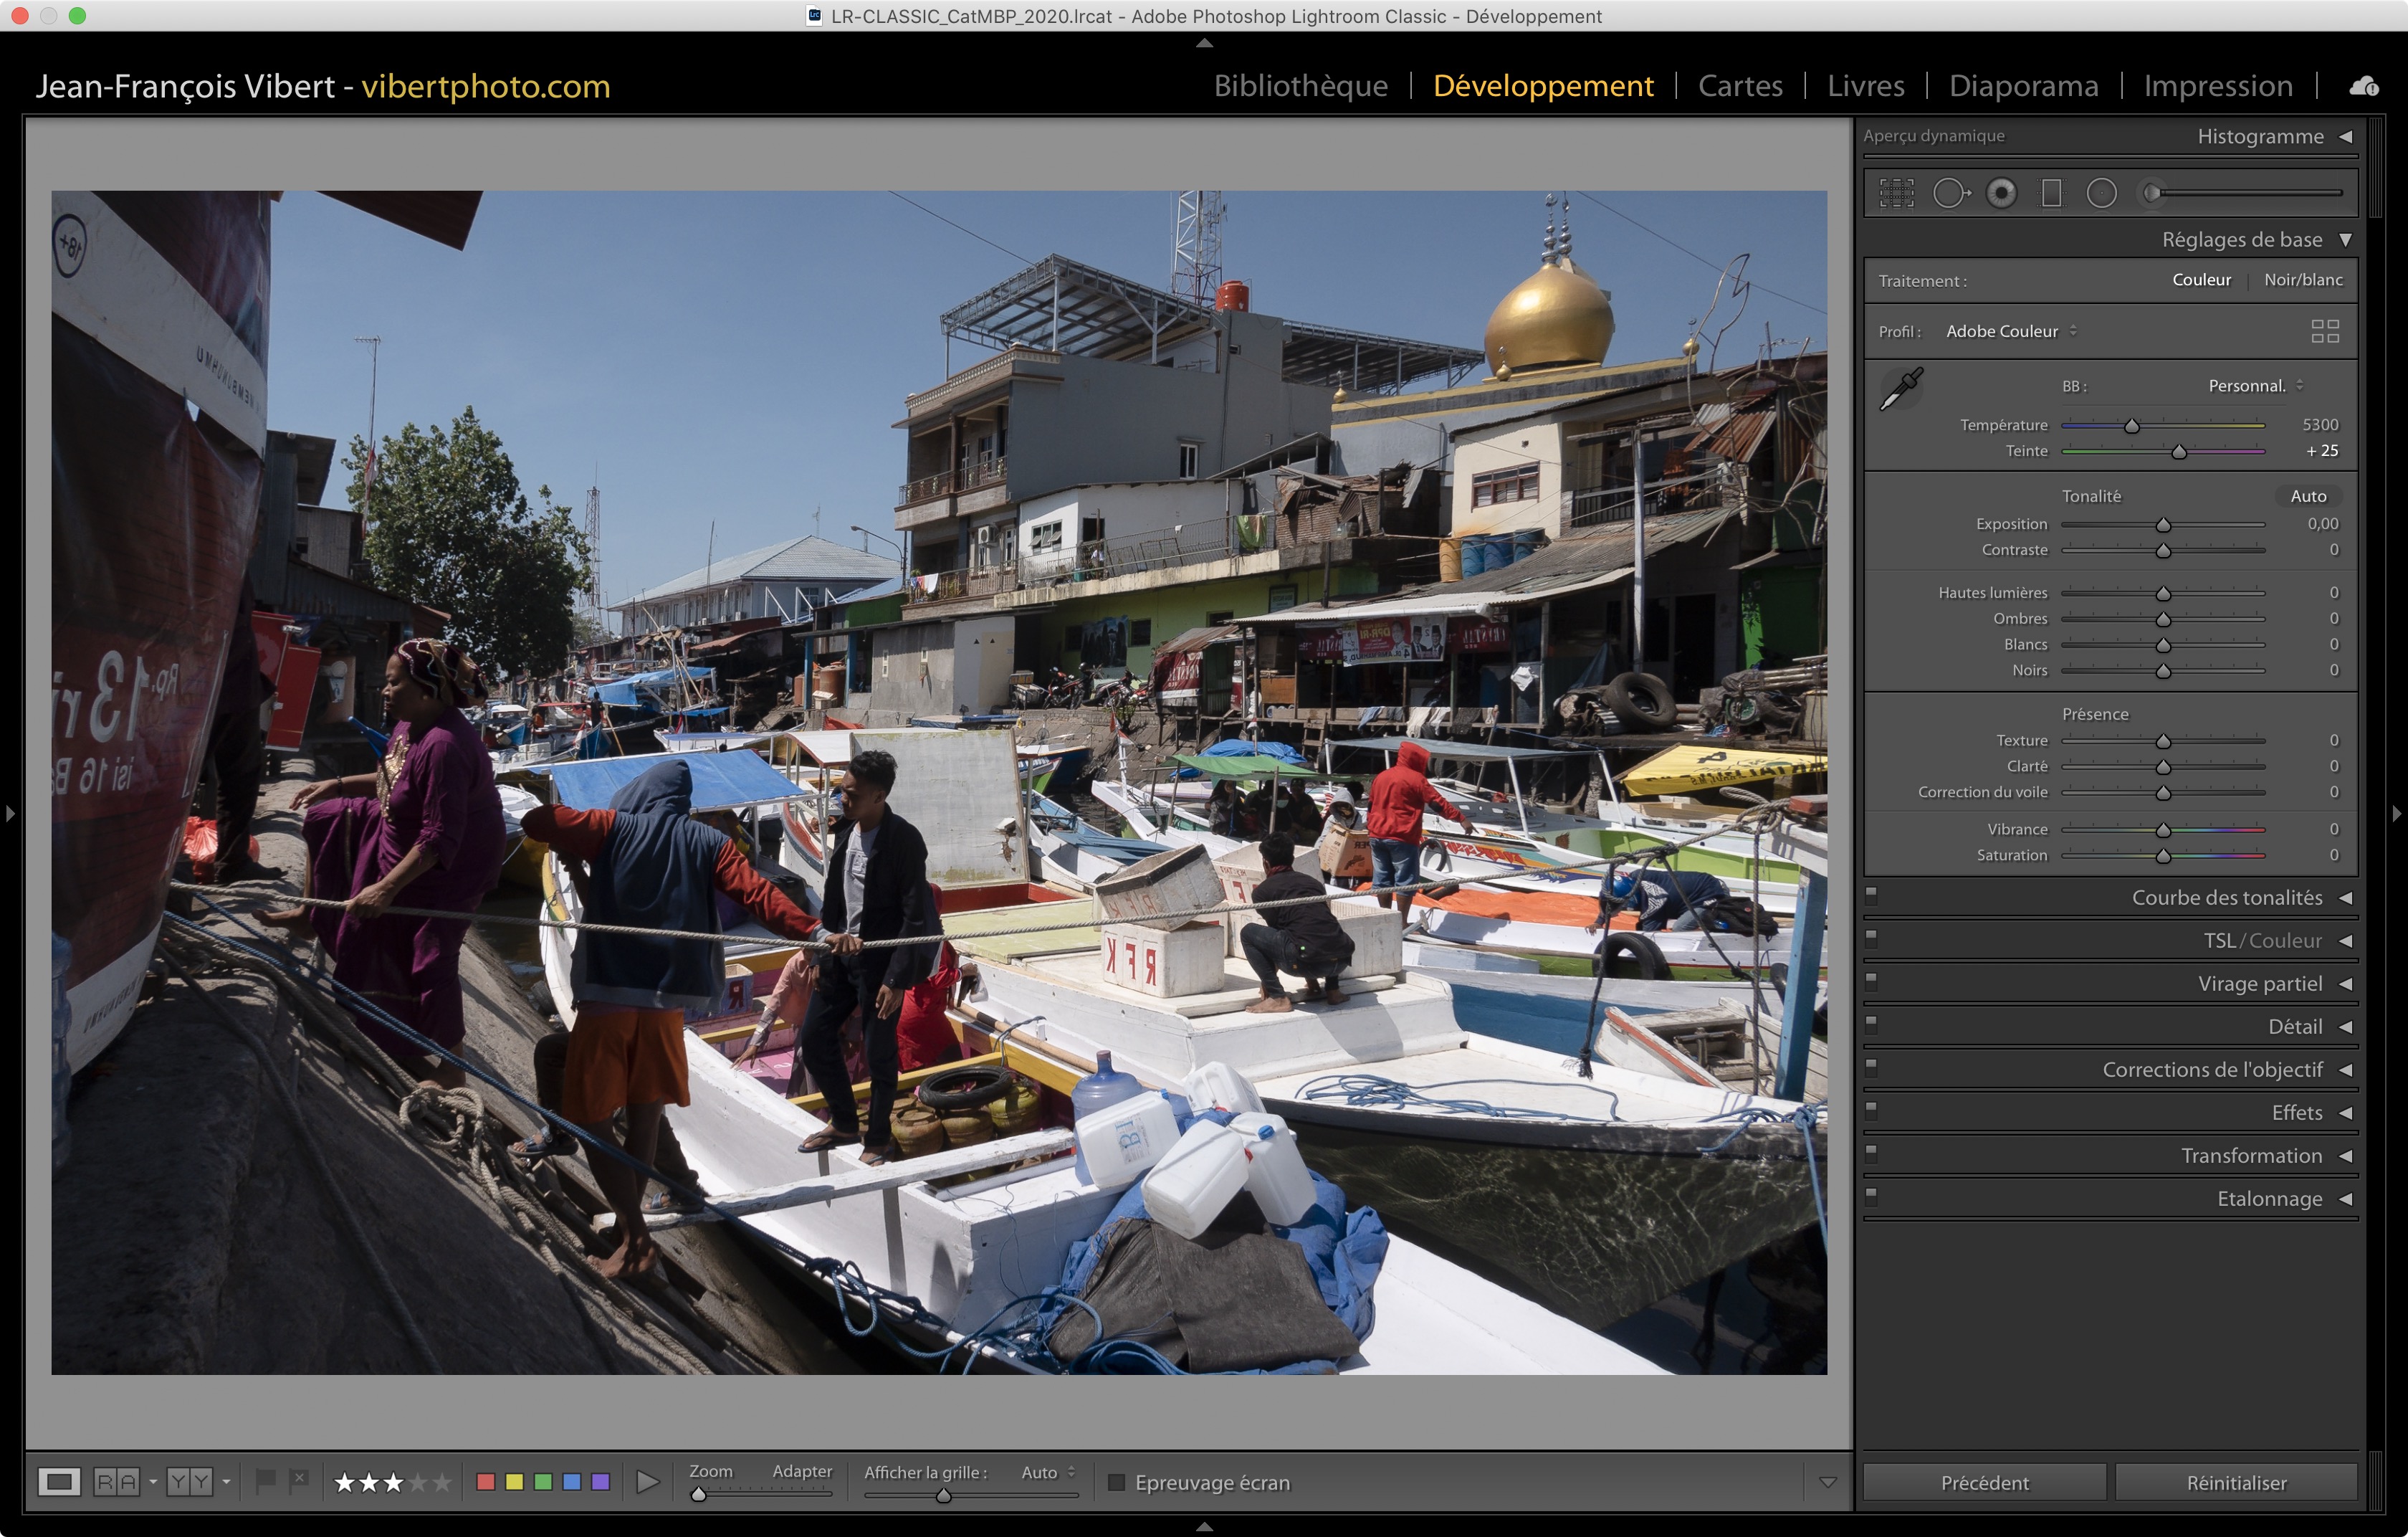Activate the Spot removal tool
Image resolution: width=2408 pixels, height=1537 pixels.
tap(1950, 193)
